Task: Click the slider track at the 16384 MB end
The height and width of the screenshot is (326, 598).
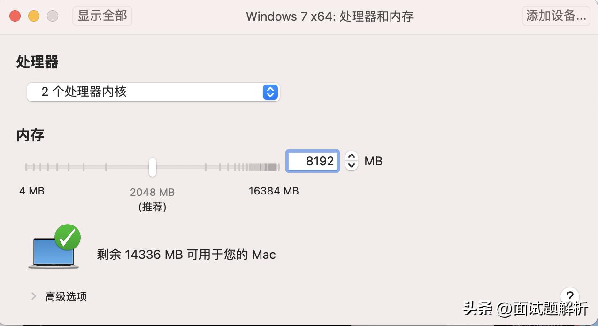Action: click(x=278, y=167)
